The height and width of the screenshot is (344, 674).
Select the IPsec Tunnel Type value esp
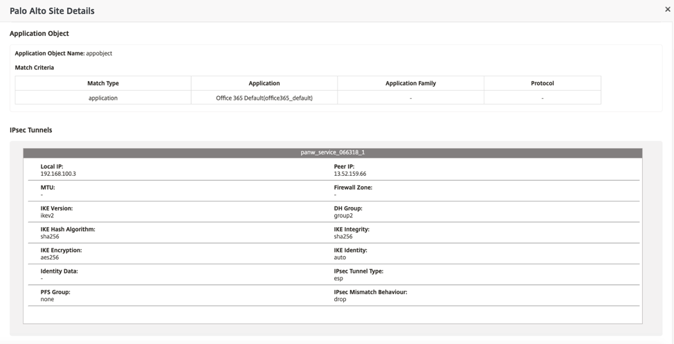point(338,278)
